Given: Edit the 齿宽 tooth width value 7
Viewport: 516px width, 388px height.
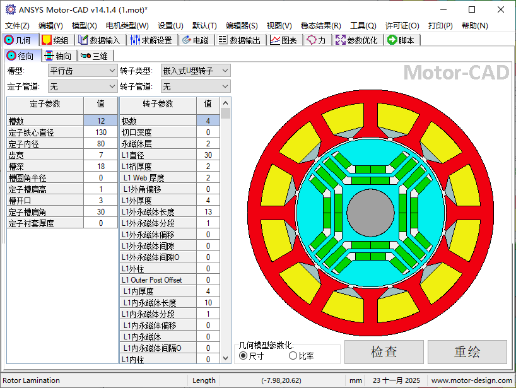Looking at the screenshot, I should [x=101, y=155].
